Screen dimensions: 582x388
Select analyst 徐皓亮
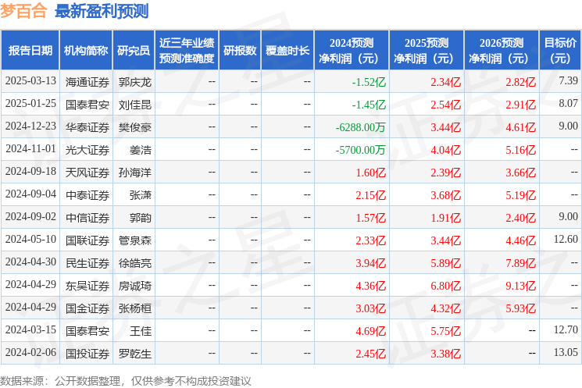[x=135, y=263]
